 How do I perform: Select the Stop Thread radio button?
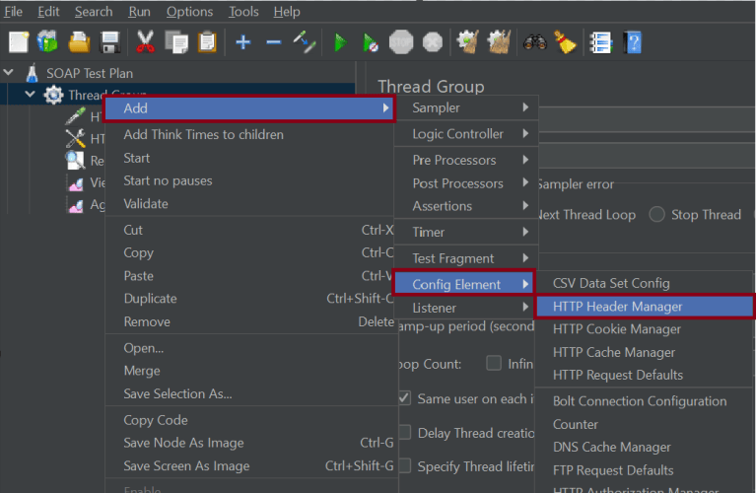point(656,214)
